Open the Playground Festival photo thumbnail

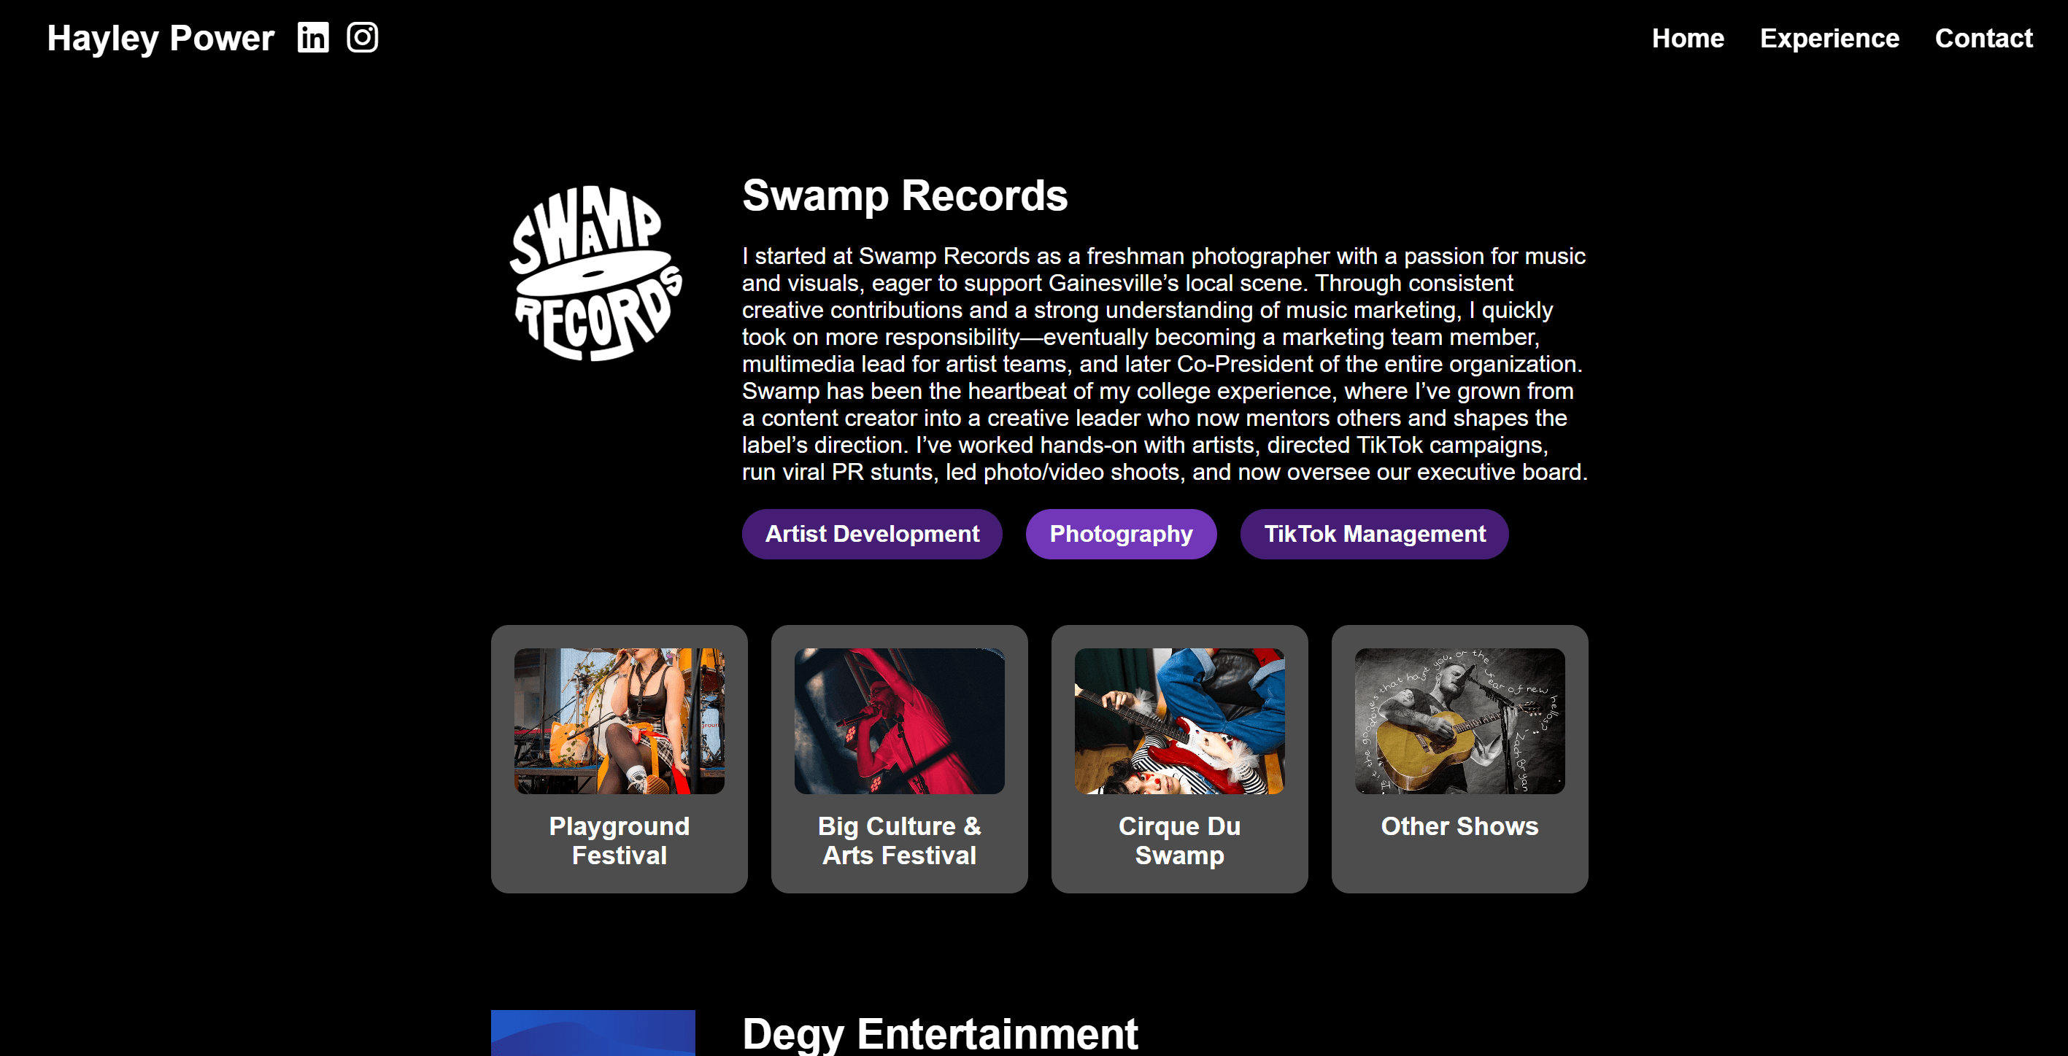619,721
